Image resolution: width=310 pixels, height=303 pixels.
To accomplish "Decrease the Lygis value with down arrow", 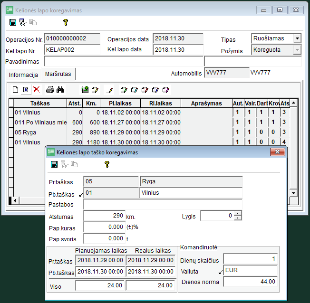I will click(x=238, y=218).
